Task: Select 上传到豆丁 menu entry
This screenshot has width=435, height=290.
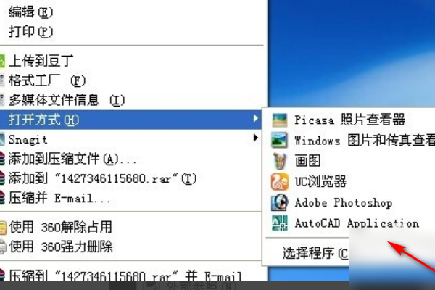Action: point(41,61)
